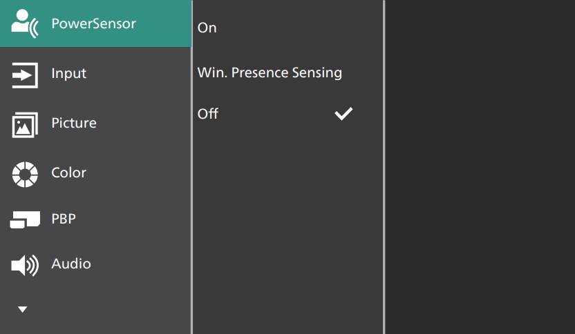Image resolution: width=575 pixels, height=334 pixels.
Task: Click the PBP dual-screen icon
Action: tap(26, 220)
